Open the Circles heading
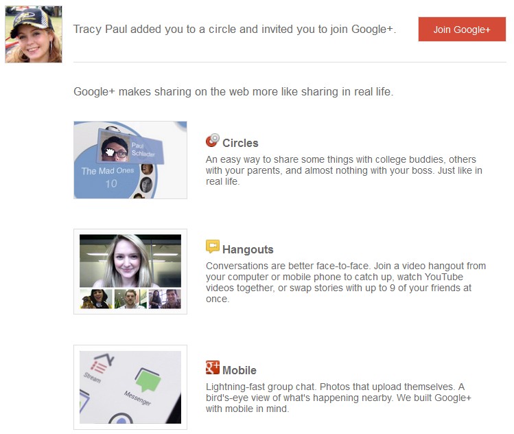Viewport: 514px width, 434px height. pos(240,144)
